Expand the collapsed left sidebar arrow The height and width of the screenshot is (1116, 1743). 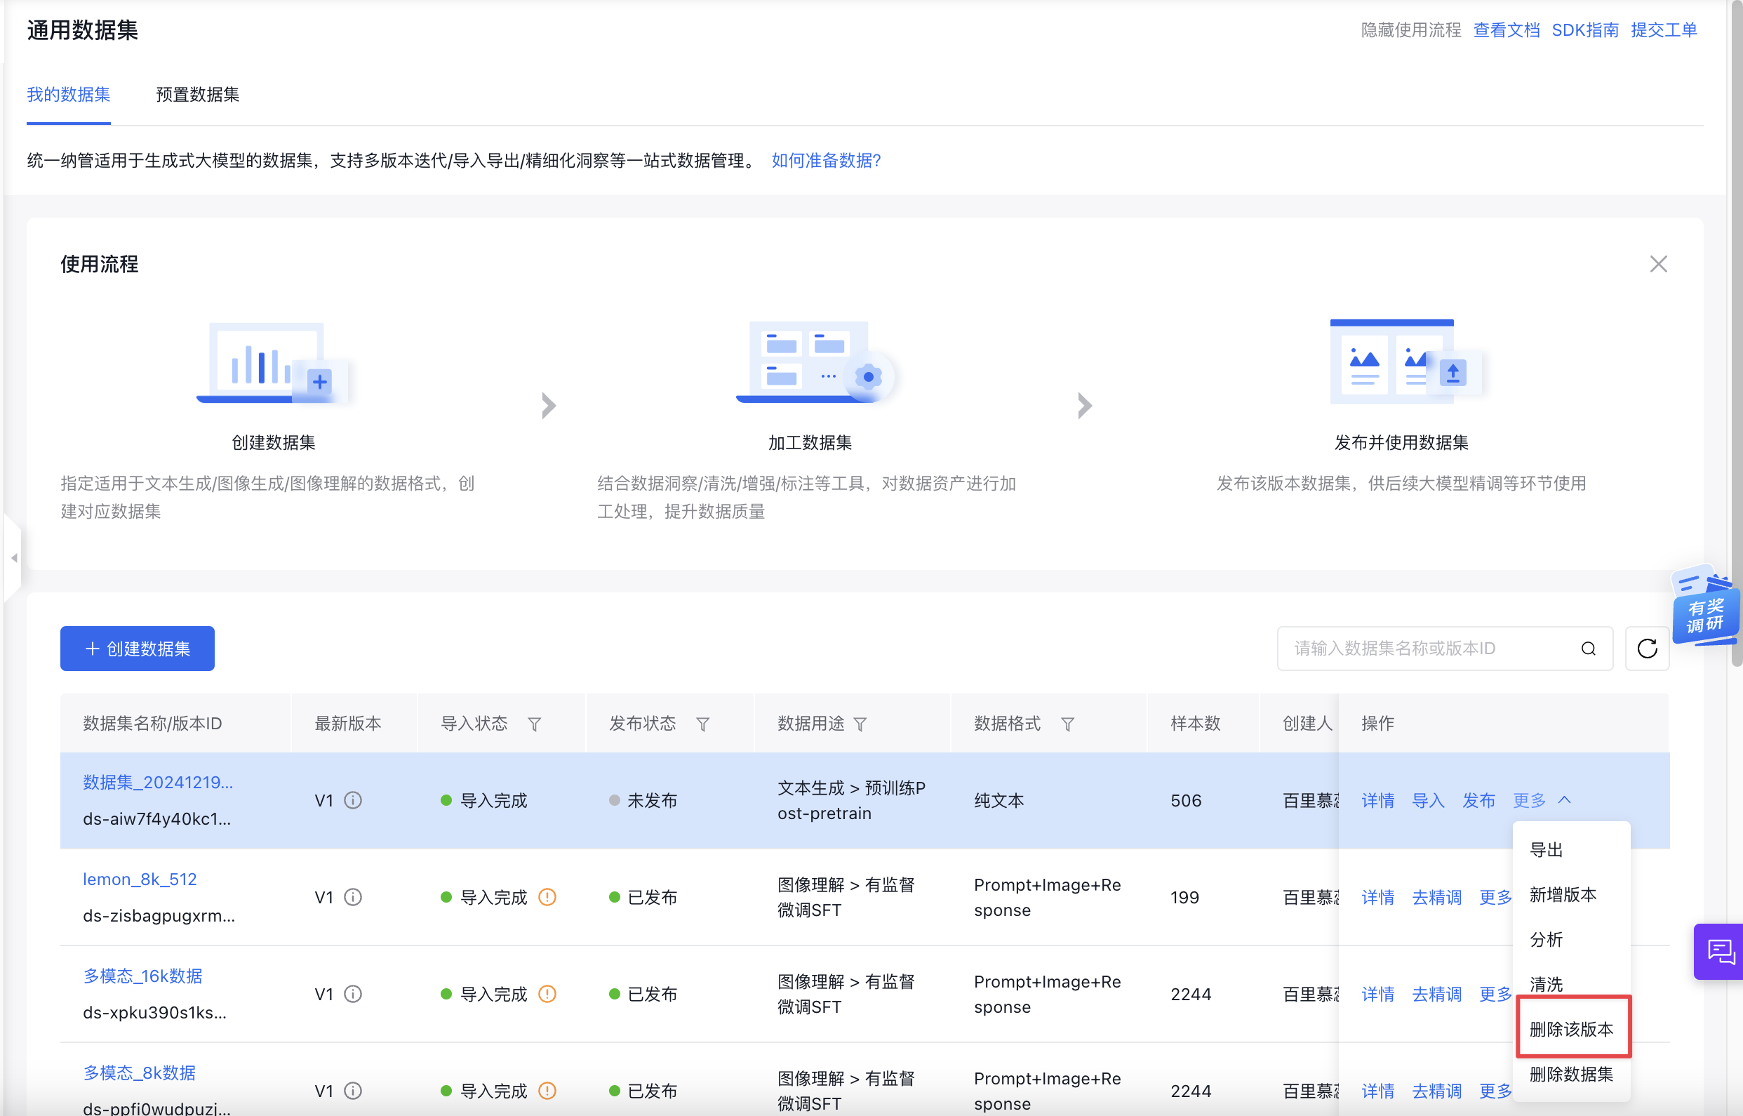13,558
